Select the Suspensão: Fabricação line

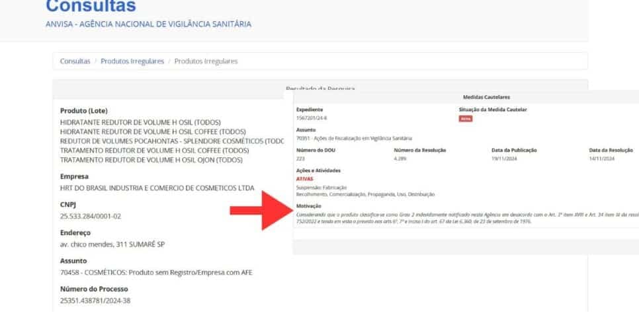click(x=321, y=188)
